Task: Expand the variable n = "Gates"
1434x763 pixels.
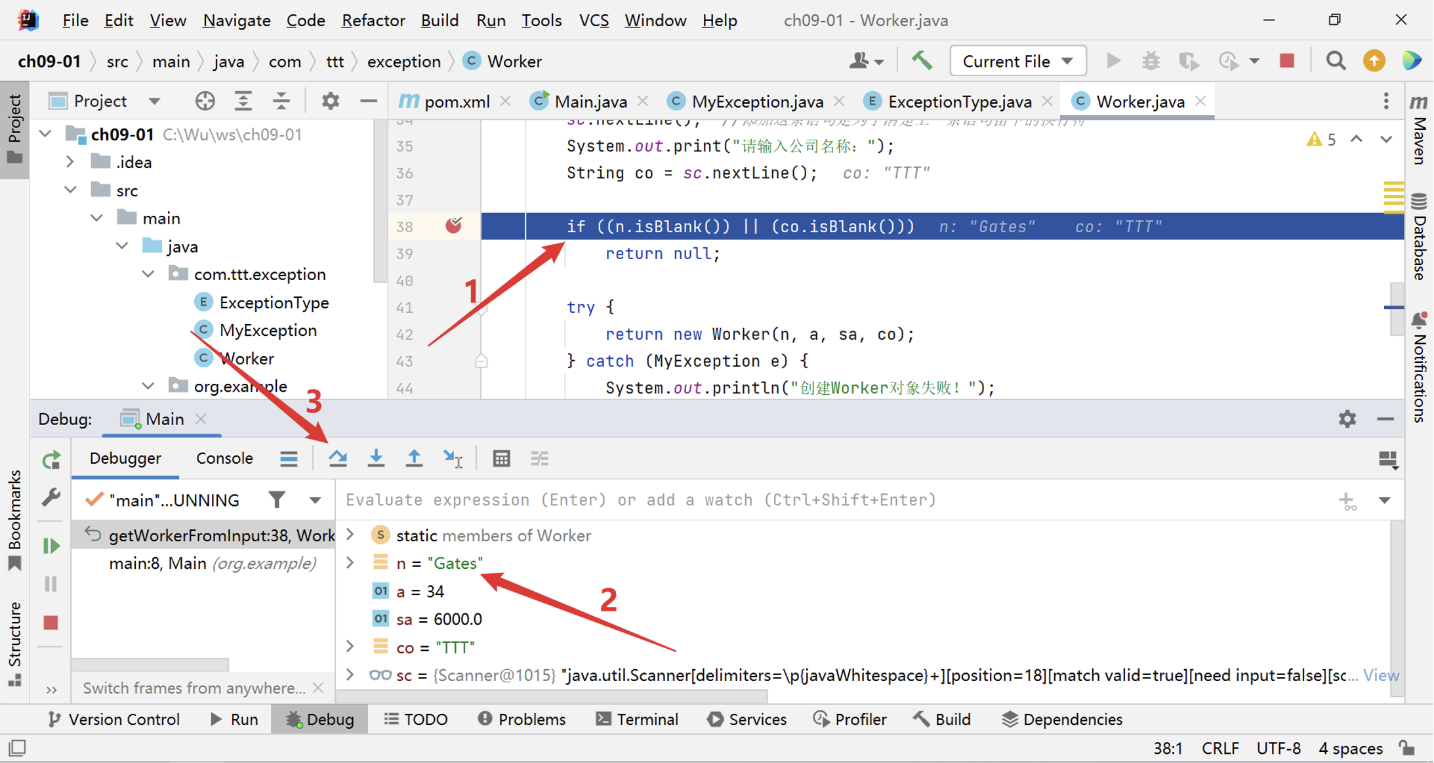Action: point(350,563)
